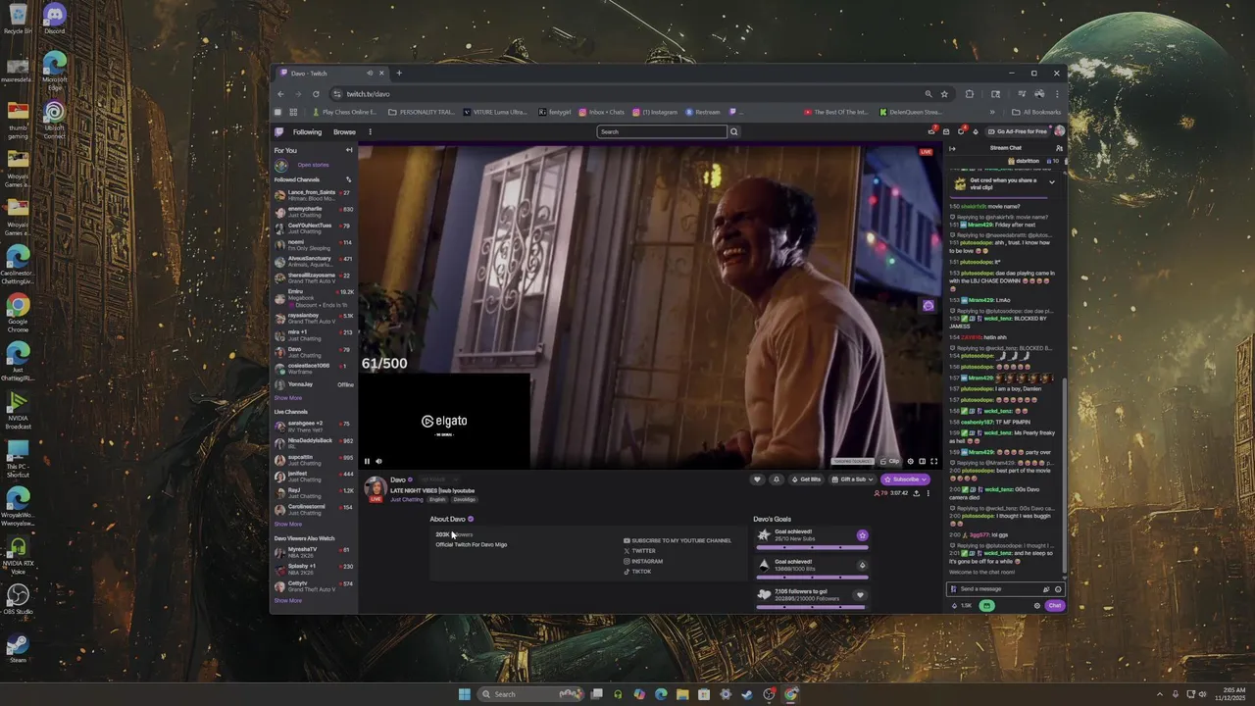Screen dimensions: 1255x706
Task: Open SUBSCRIBE TO MY YOUTUBE CHANNEL link
Action: click(x=678, y=540)
